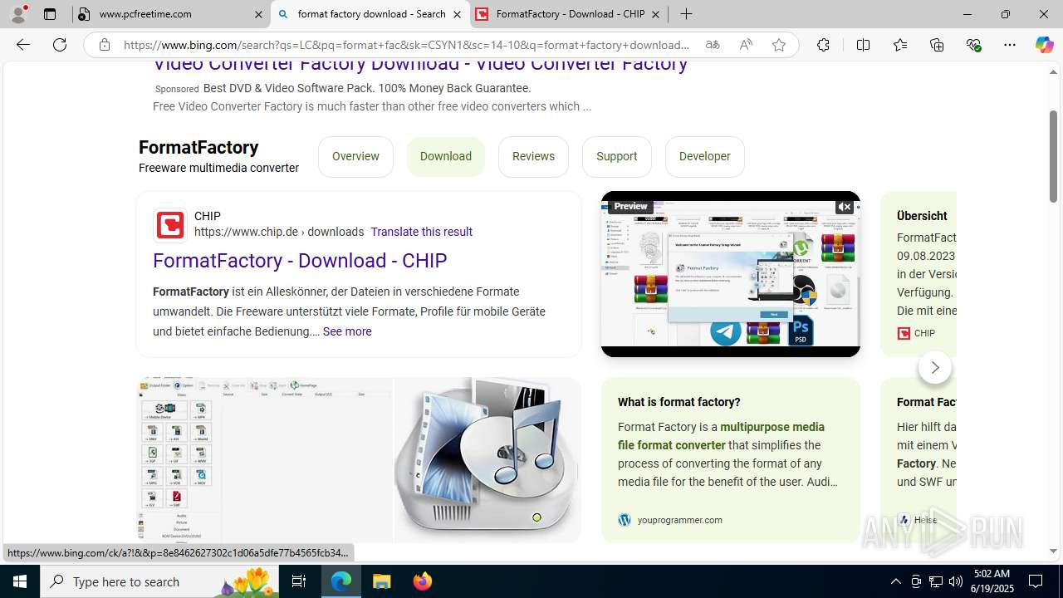
Task: Open the Collections panel
Action: point(937,45)
